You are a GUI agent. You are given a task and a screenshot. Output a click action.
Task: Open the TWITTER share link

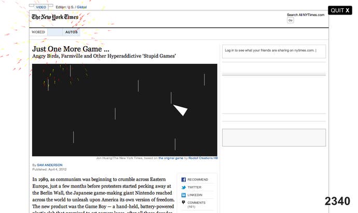194,187
